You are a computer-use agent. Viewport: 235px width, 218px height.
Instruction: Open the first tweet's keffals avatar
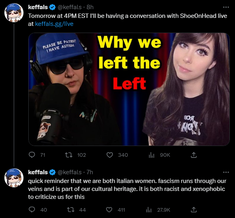point(14,13)
